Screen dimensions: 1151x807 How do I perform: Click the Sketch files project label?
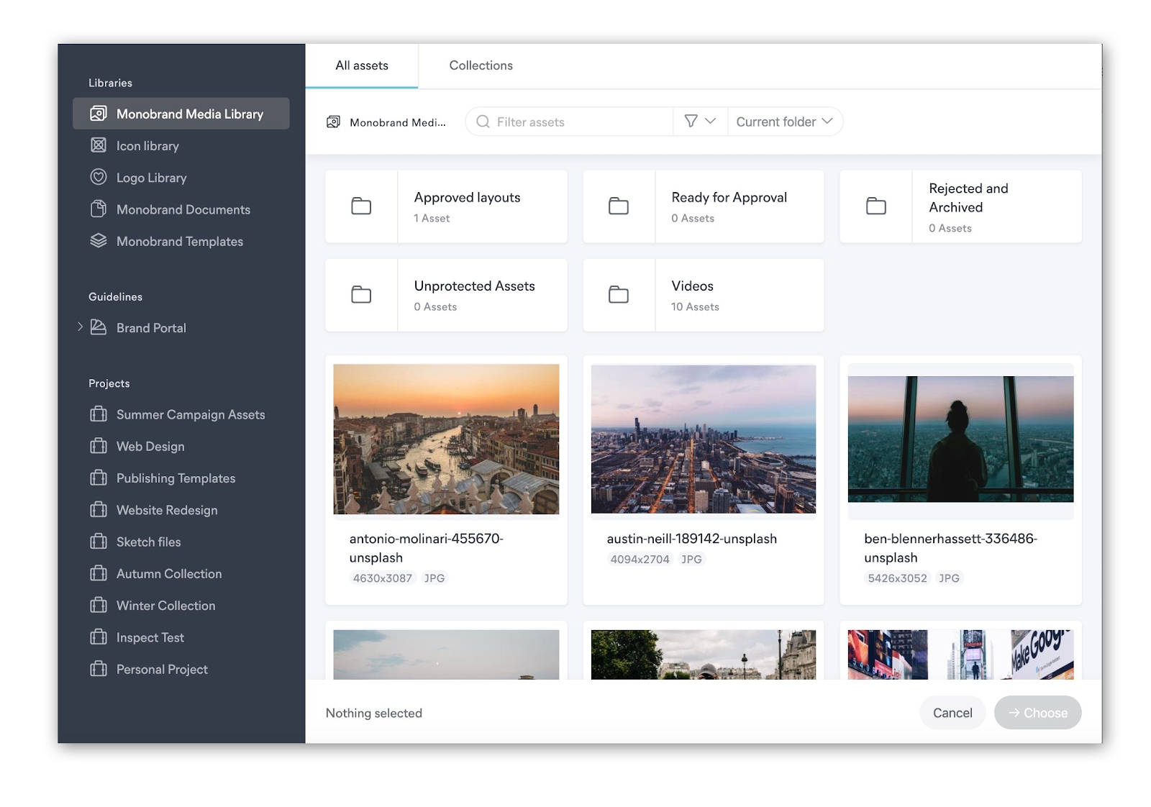point(149,542)
